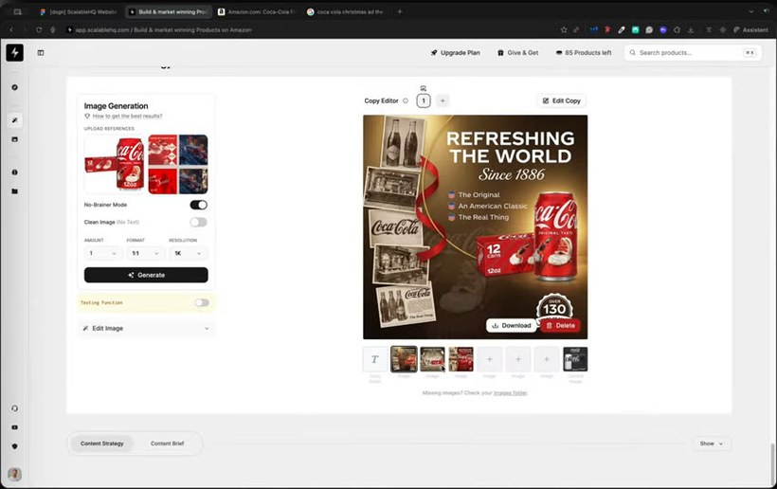Viewport: 777px width, 489px height.
Task: Go back with the browser back arrow
Action: coord(11,29)
